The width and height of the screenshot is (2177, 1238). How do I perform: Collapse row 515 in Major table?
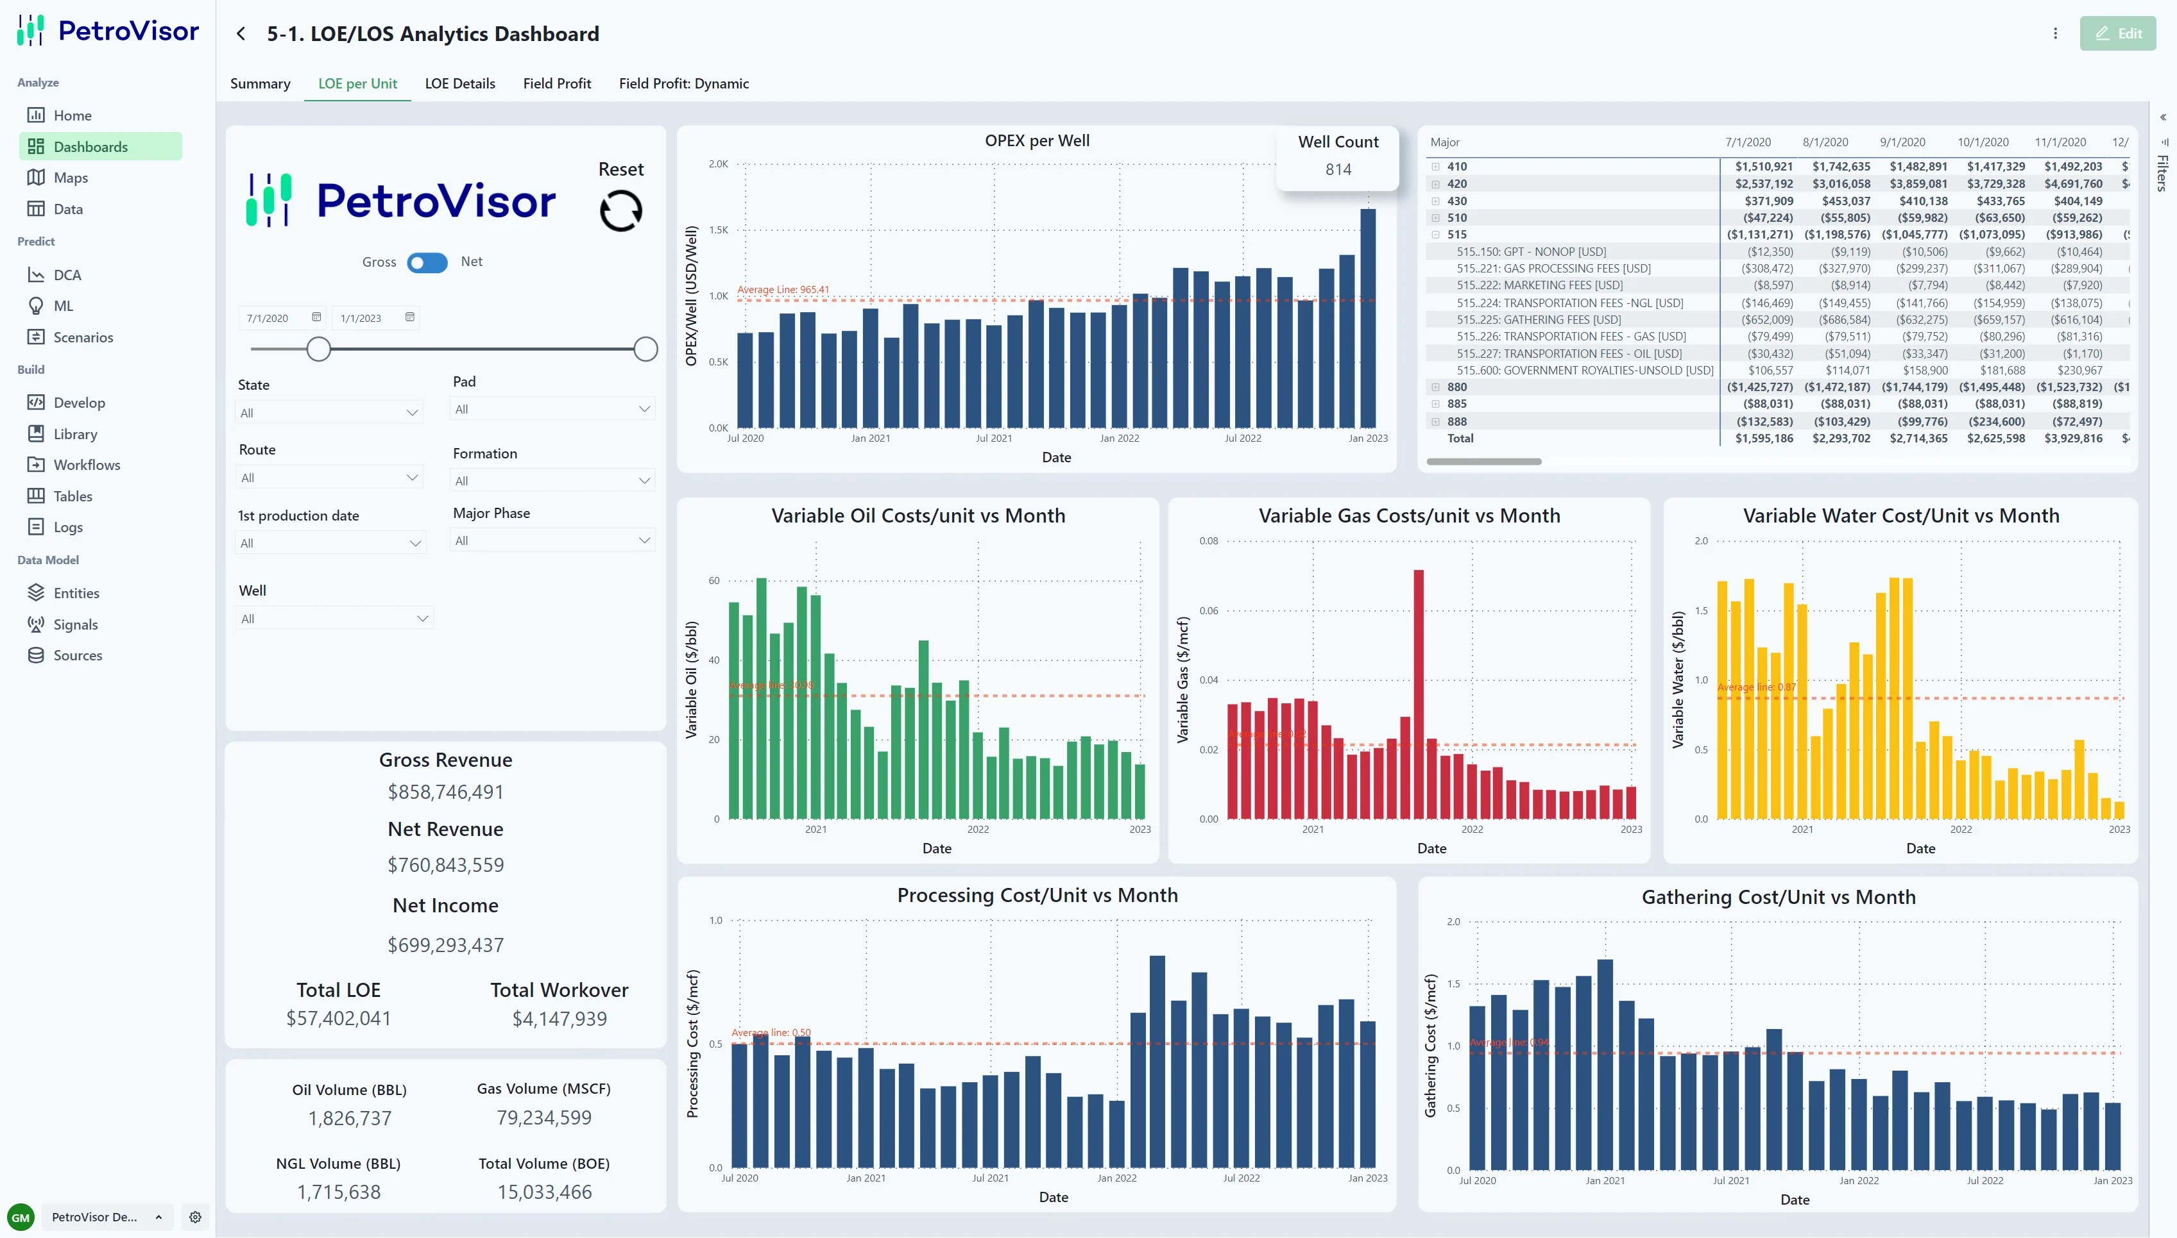pyautogui.click(x=1435, y=235)
